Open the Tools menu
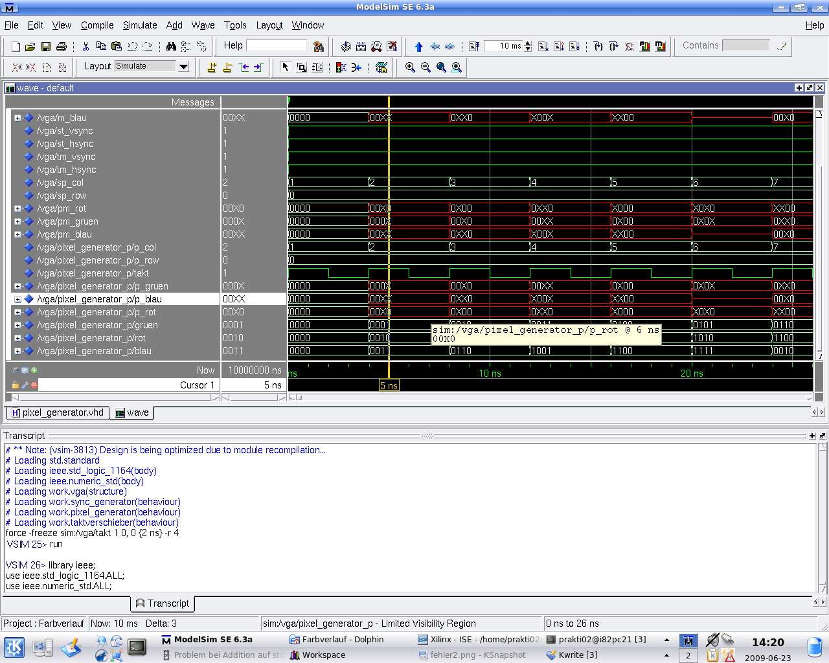The image size is (829, 663). (x=235, y=25)
